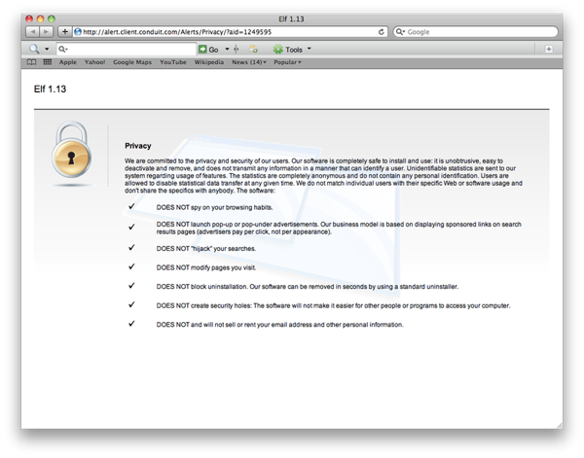This screenshot has width=584, height=458.
Task: Go back with the back arrow button
Action: click(33, 32)
